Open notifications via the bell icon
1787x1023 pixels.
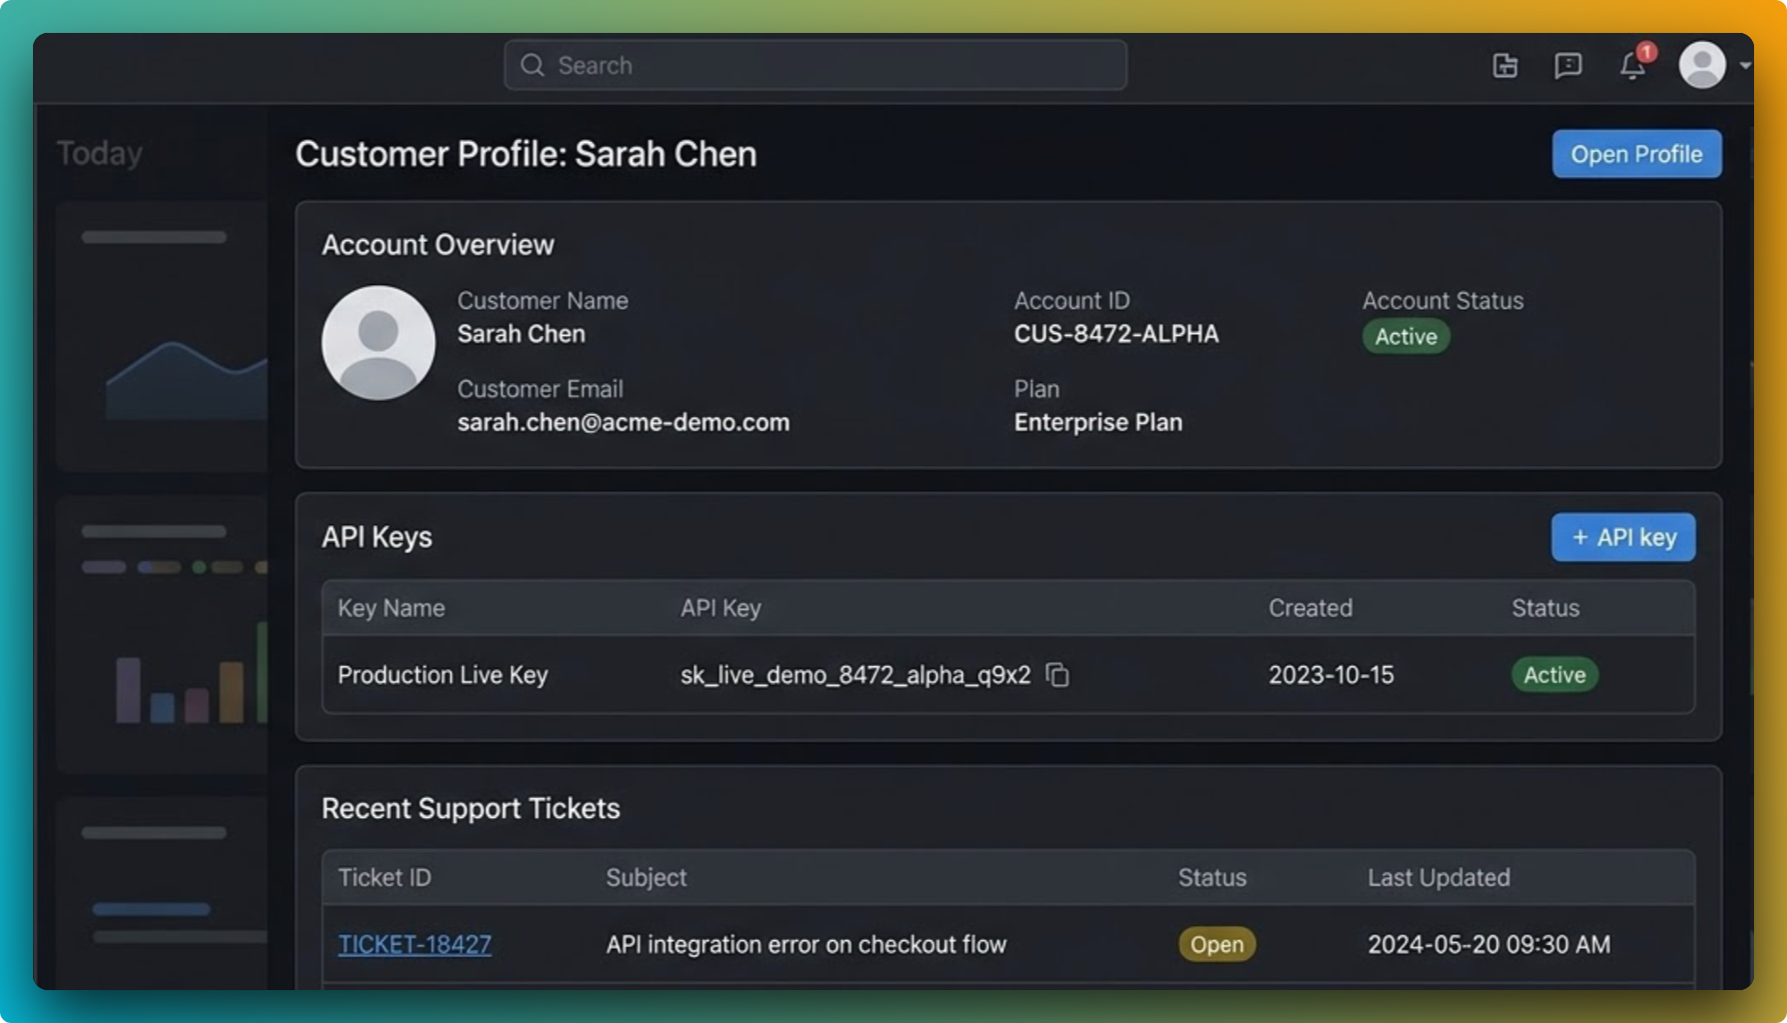coord(1633,66)
